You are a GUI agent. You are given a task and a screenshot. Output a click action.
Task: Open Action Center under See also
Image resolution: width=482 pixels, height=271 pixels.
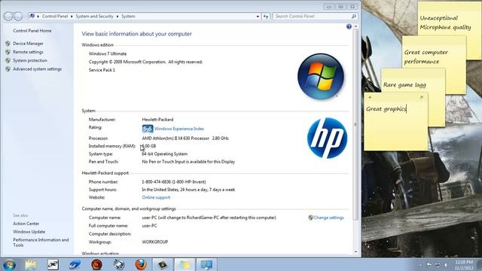coord(26,224)
